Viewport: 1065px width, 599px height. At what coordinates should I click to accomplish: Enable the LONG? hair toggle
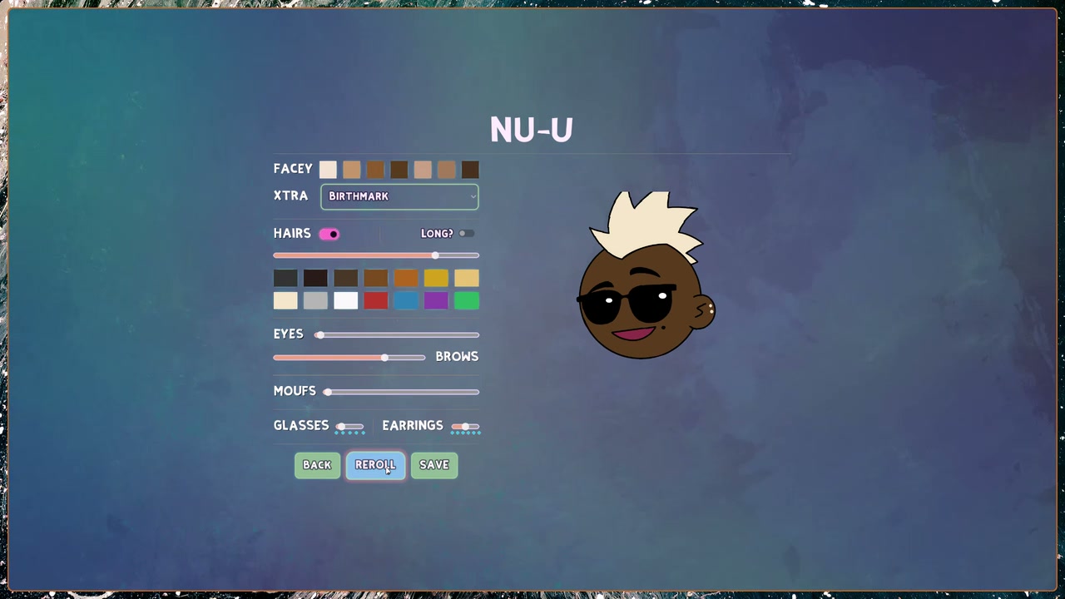[466, 234]
